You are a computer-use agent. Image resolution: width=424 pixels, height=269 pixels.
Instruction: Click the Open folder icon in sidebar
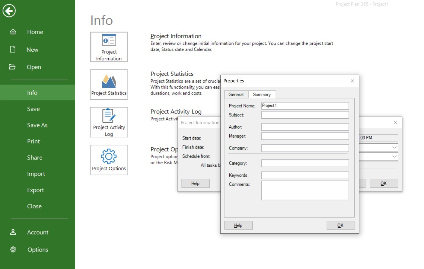pyautogui.click(x=12, y=67)
